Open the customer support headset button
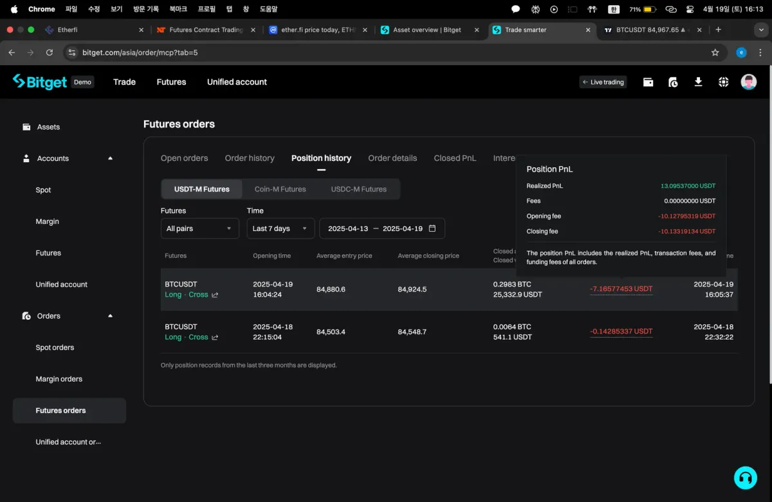Screen dimensions: 772x502 click(x=745, y=478)
